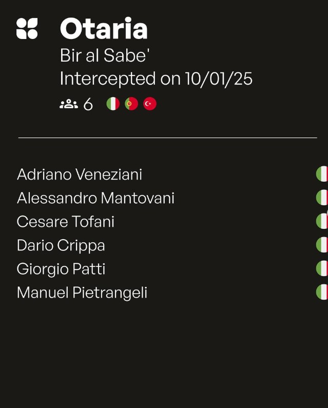Click the crew members people icon
The height and width of the screenshot is (408, 328).
click(68, 104)
